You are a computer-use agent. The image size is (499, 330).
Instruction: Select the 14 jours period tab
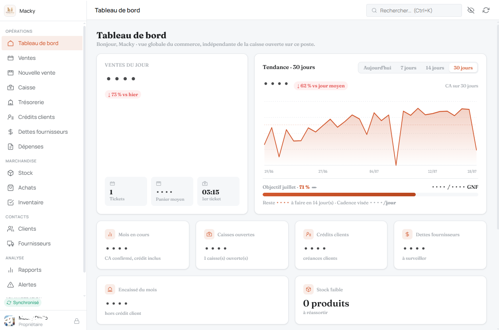(434, 68)
